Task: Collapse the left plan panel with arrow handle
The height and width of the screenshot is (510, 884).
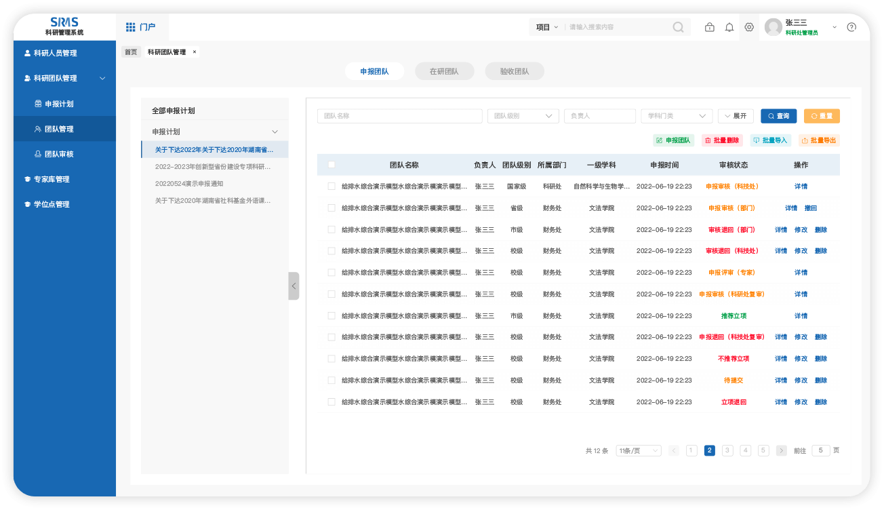Action: point(294,286)
